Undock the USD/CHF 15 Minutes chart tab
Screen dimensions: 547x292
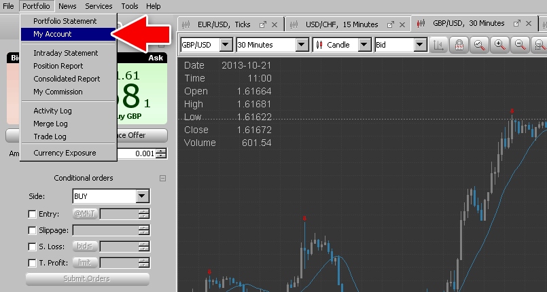[390, 24]
